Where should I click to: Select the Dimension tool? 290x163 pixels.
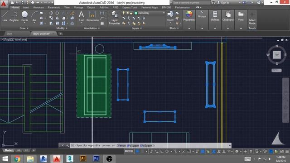[92, 16]
